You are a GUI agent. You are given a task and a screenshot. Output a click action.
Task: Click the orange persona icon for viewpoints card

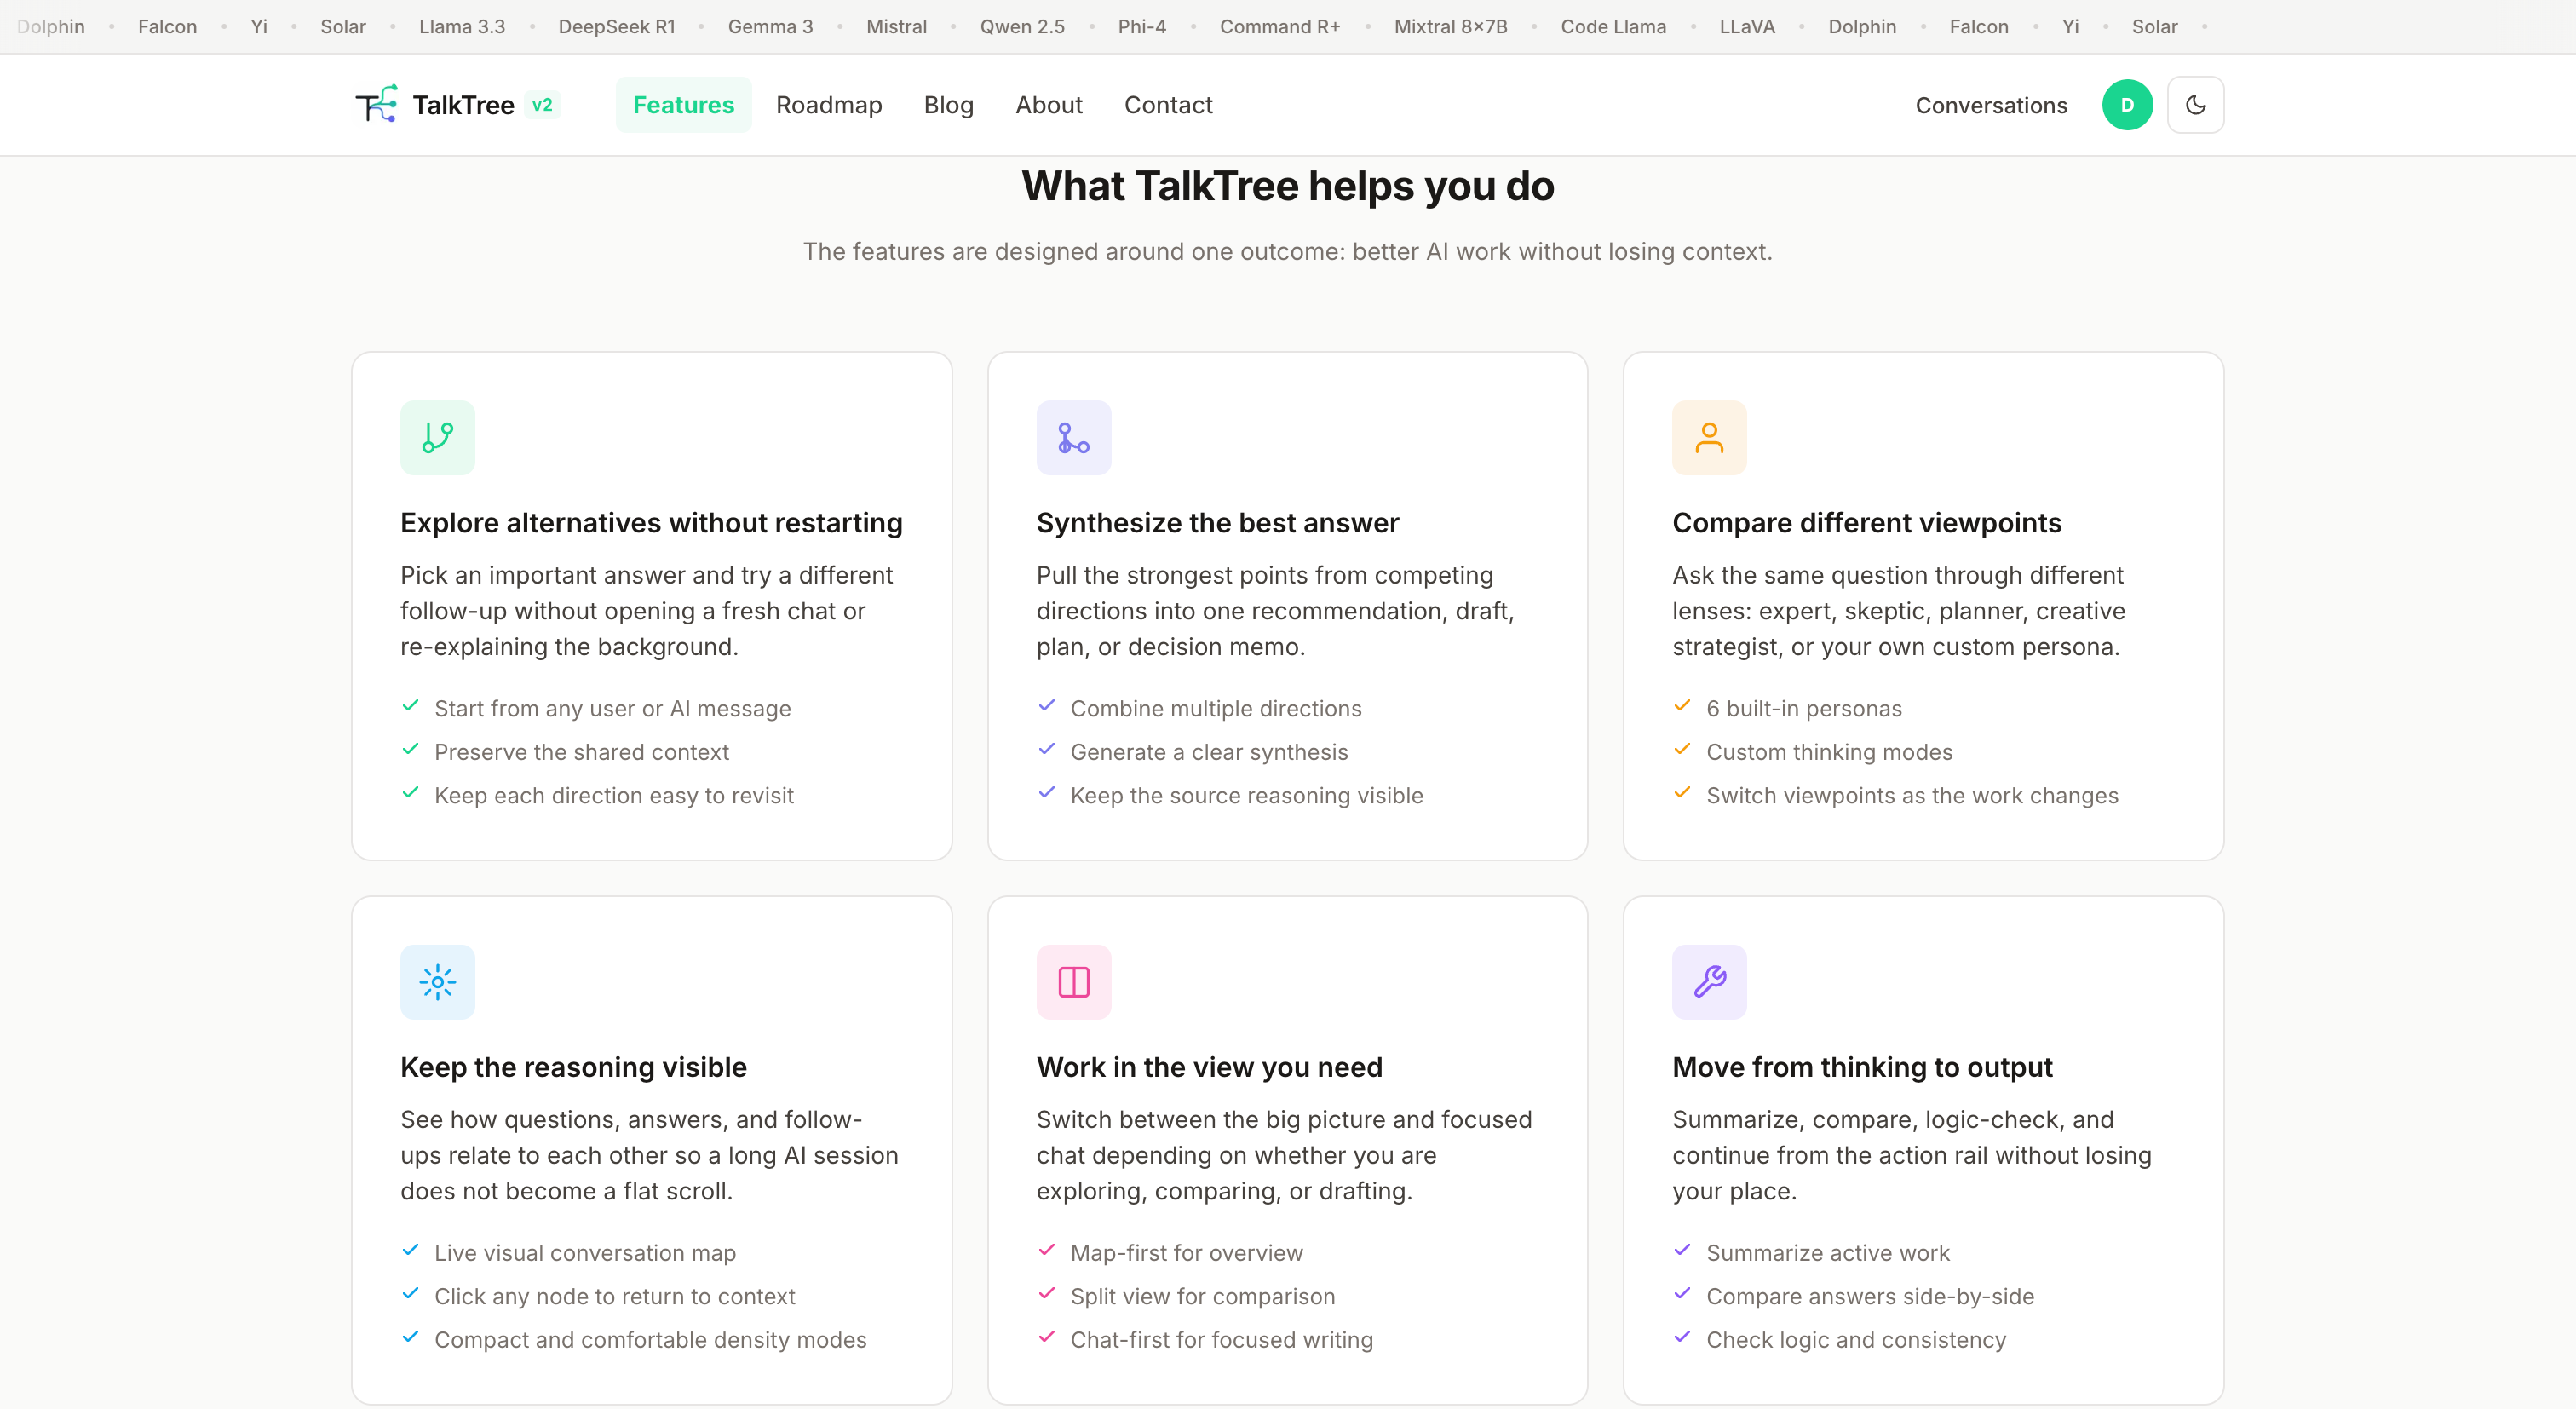coord(1709,437)
